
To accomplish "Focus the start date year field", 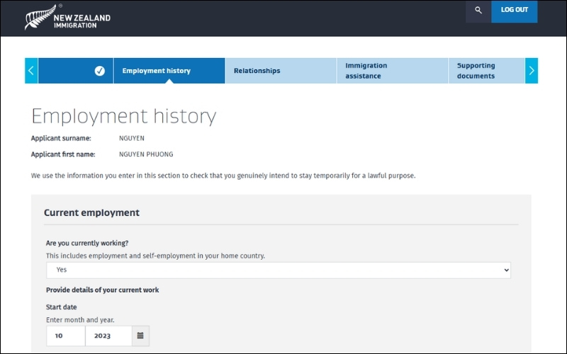I will [108, 336].
